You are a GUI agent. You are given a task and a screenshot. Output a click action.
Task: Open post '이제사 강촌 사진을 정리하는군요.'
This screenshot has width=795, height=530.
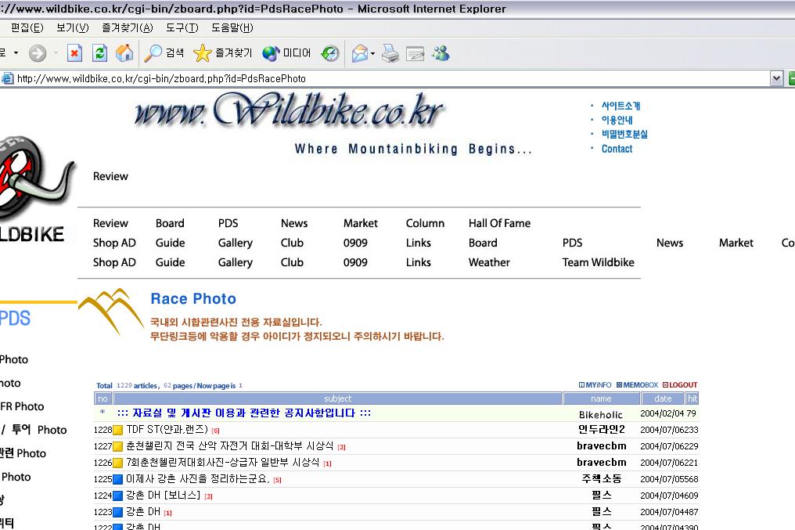coord(198,479)
